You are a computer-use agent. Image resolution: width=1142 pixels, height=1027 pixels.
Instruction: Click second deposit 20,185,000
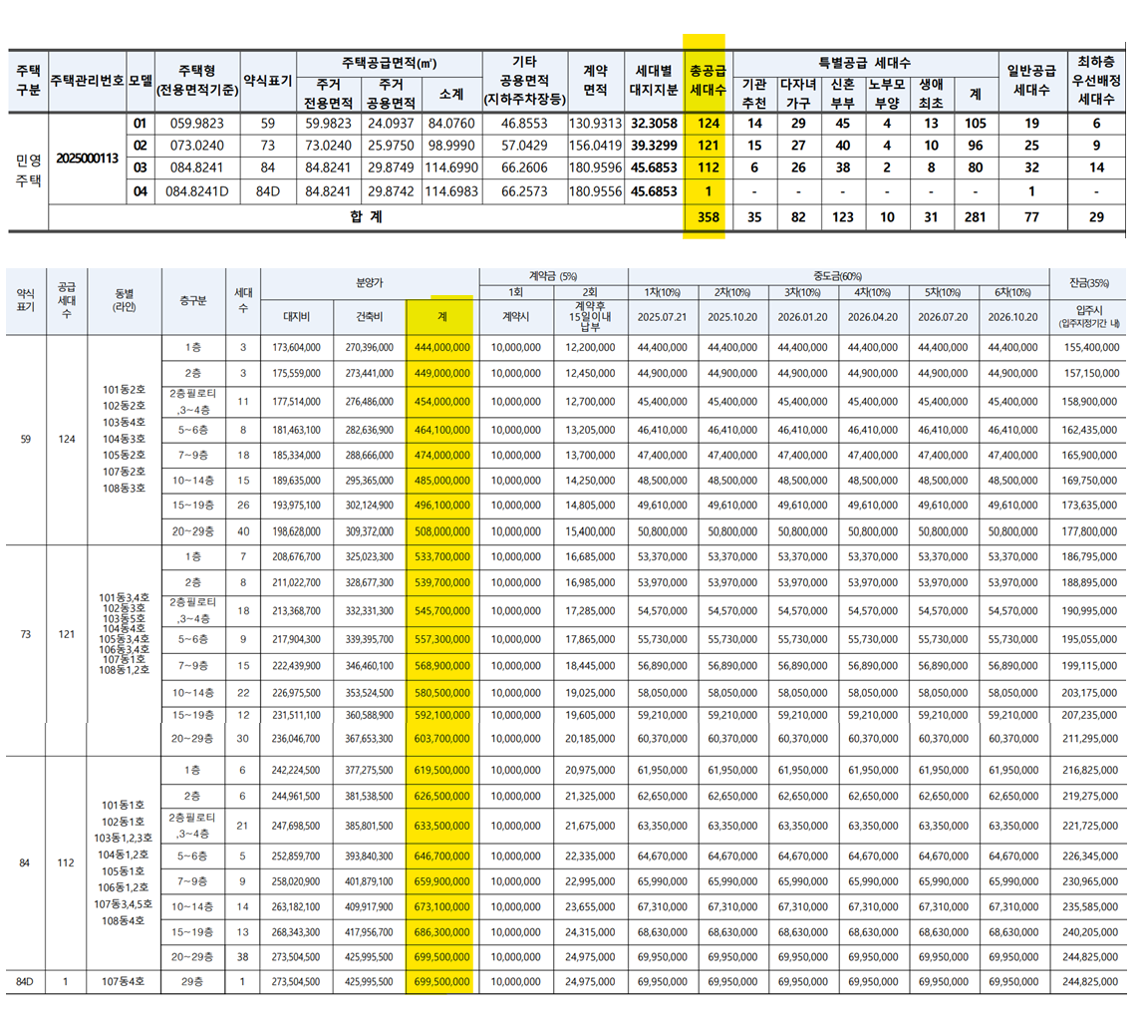click(x=590, y=739)
